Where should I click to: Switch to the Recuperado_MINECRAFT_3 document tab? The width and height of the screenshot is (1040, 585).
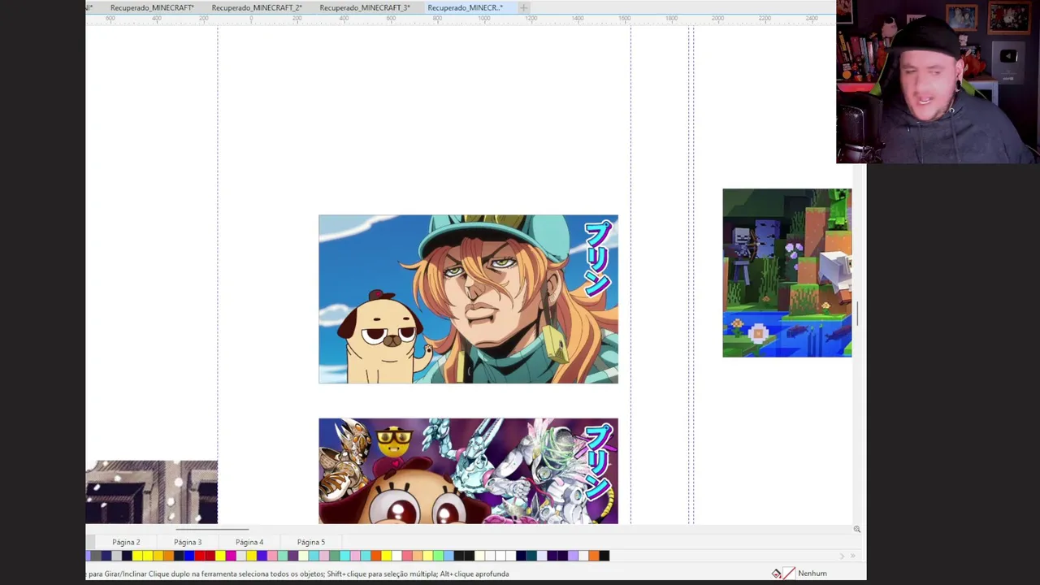pos(364,7)
